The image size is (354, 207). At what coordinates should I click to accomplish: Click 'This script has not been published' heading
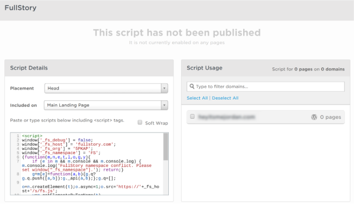coord(177,32)
